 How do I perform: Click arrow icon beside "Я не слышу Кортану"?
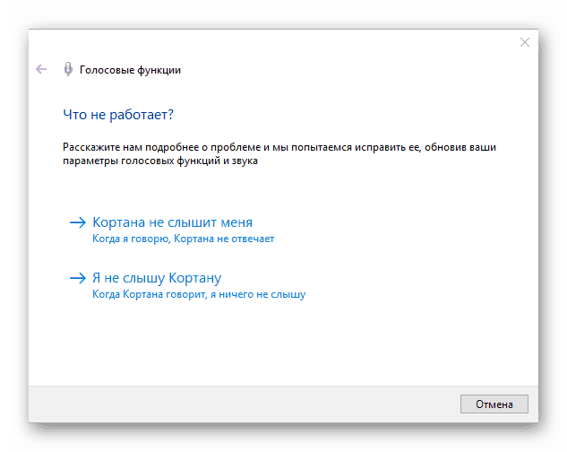tap(77, 278)
